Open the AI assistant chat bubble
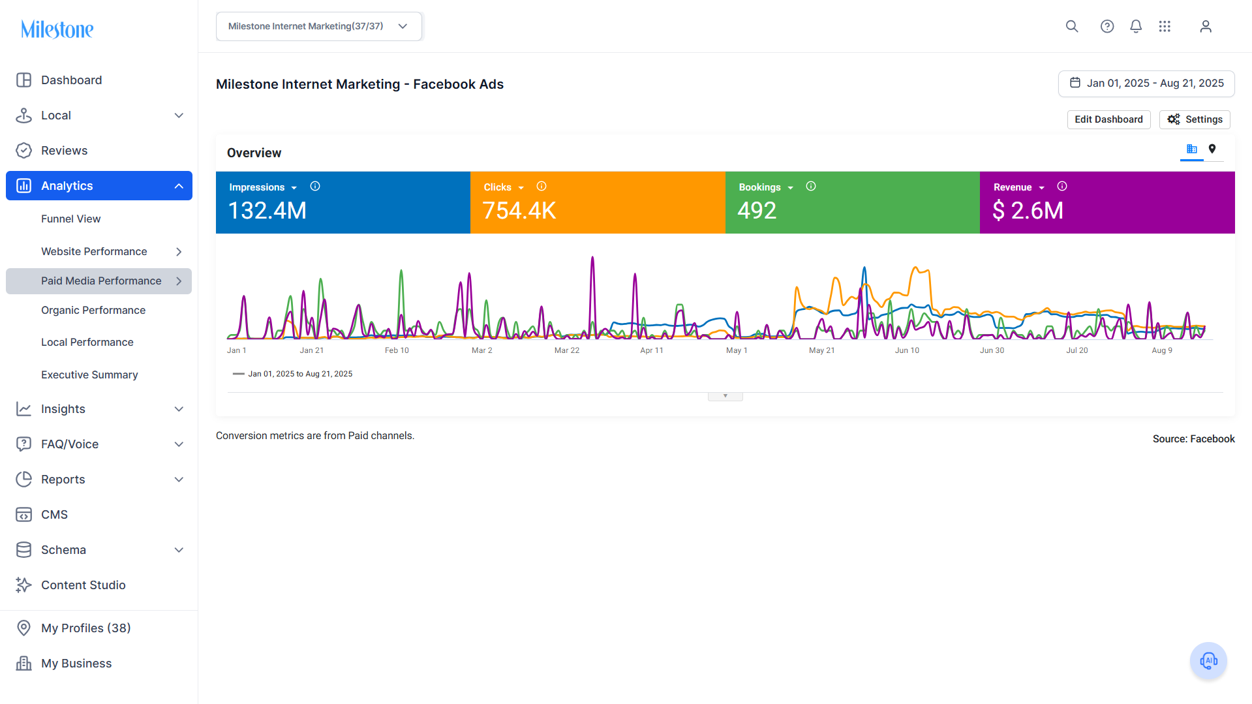1252x704 pixels. (x=1208, y=661)
